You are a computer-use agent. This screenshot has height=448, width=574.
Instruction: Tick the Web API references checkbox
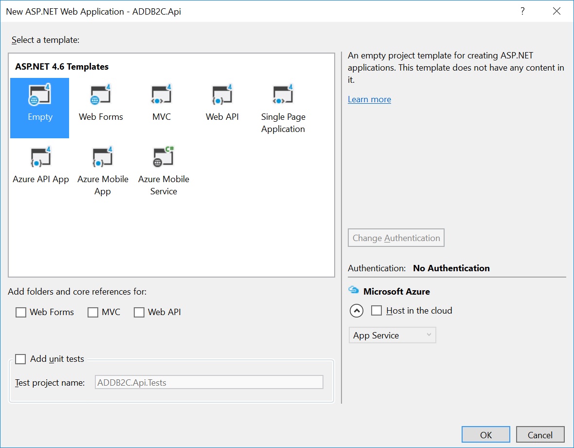139,312
